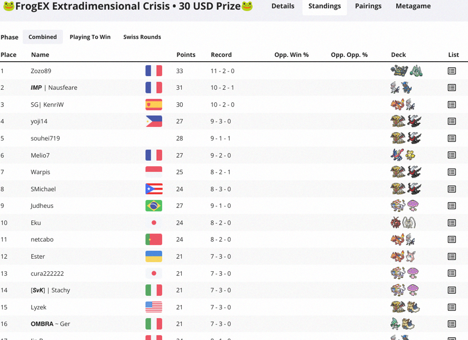This screenshot has width=468, height=340.
Task: Open player SMichael's name link
Action: pos(43,189)
